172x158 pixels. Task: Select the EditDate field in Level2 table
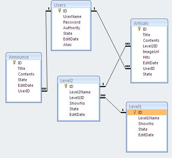(77, 114)
